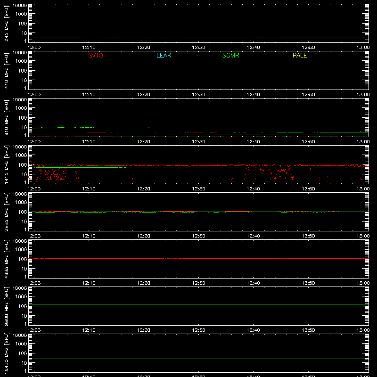Image resolution: width=377 pixels, height=377 pixels.
Task: Click 12:40 tick under the 4995 MHz plot
Action: tap(254, 283)
